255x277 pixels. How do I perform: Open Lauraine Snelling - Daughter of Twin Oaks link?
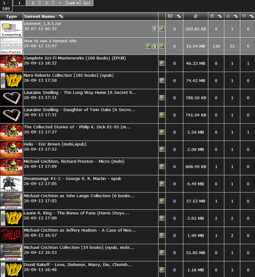79,110
